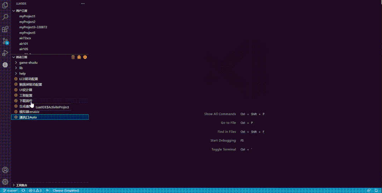Open the Run and Debug view
This screenshot has height=193, width=382.
click(5, 53)
